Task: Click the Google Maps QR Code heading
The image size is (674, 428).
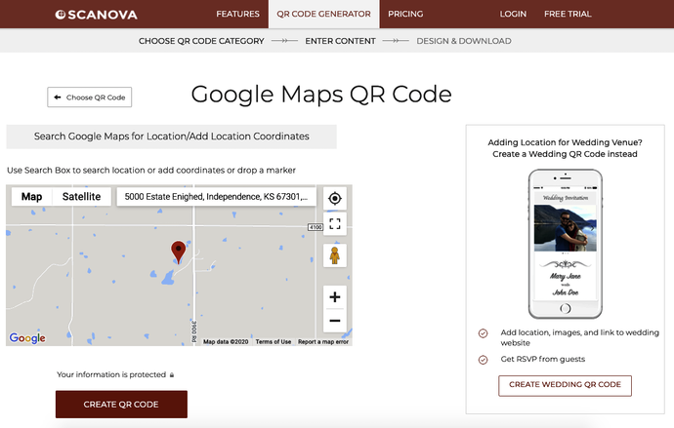Action: pyautogui.click(x=321, y=94)
